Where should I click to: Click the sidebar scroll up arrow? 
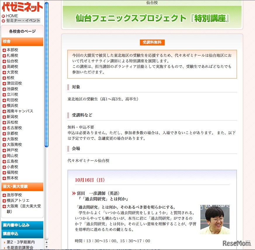[46, 242]
